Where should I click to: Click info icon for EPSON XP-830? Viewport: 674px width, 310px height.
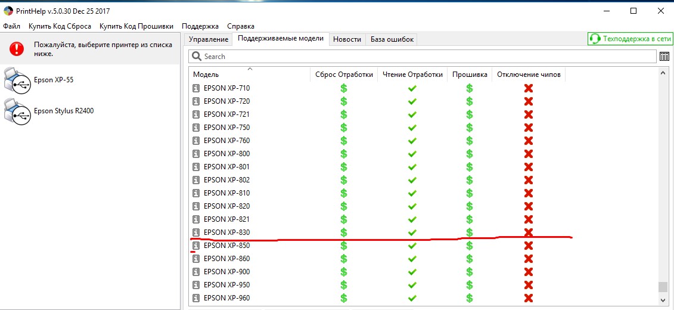196,232
